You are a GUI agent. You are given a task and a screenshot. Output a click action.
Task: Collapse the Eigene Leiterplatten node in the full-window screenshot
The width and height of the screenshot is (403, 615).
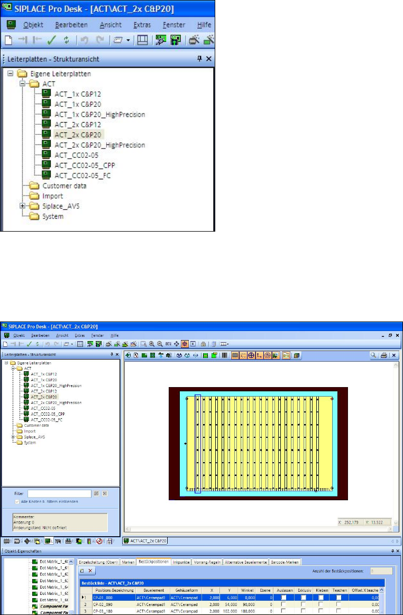7,363
